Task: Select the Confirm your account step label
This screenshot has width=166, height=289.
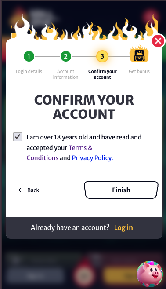Action: pyautogui.click(x=102, y=74)
